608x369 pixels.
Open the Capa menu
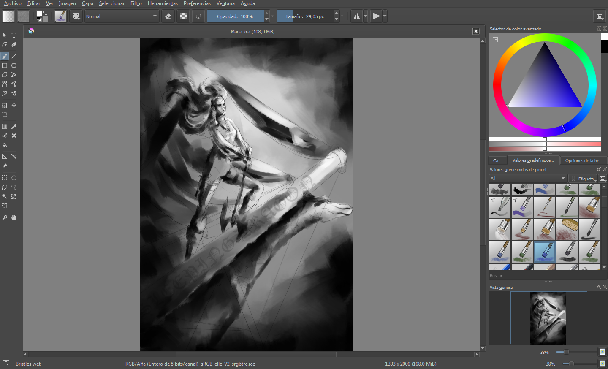(87, 3)
